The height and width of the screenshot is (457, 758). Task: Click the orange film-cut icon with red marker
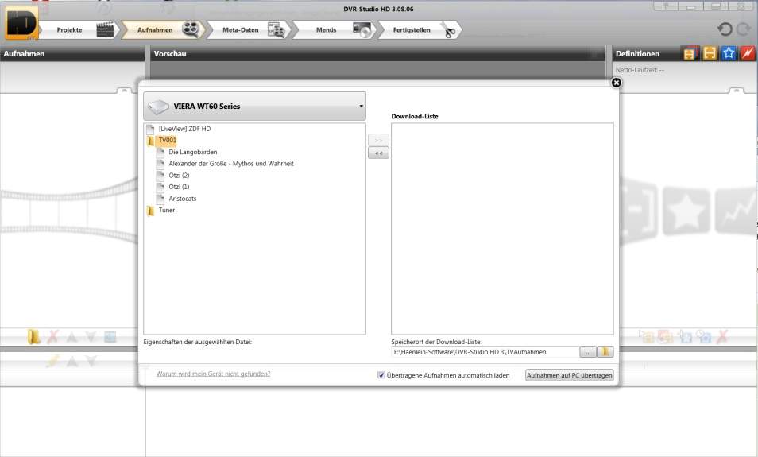click(690, 53)
